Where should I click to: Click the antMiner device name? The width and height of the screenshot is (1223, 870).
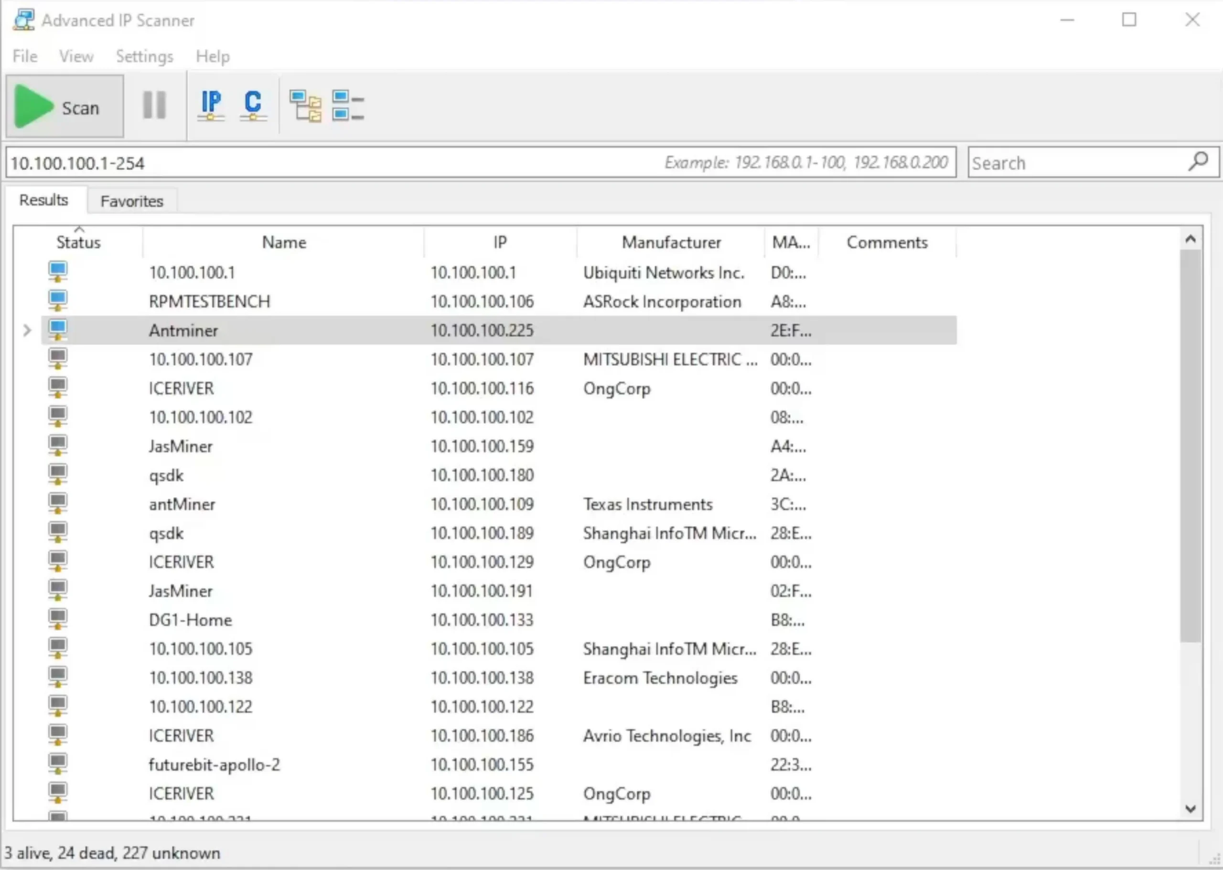pos(182,504)
